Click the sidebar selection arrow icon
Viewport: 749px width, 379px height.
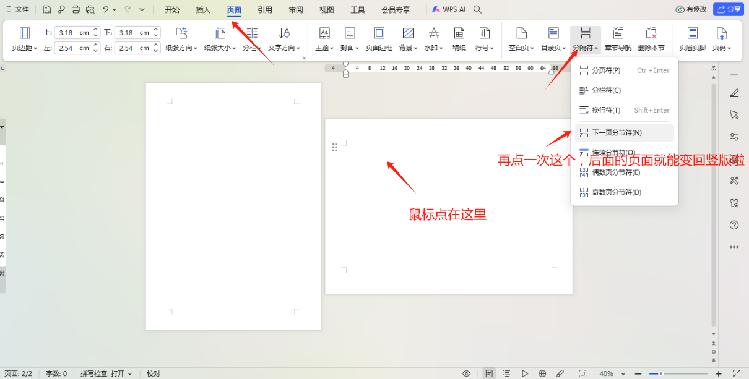click(x=734, y=114)
